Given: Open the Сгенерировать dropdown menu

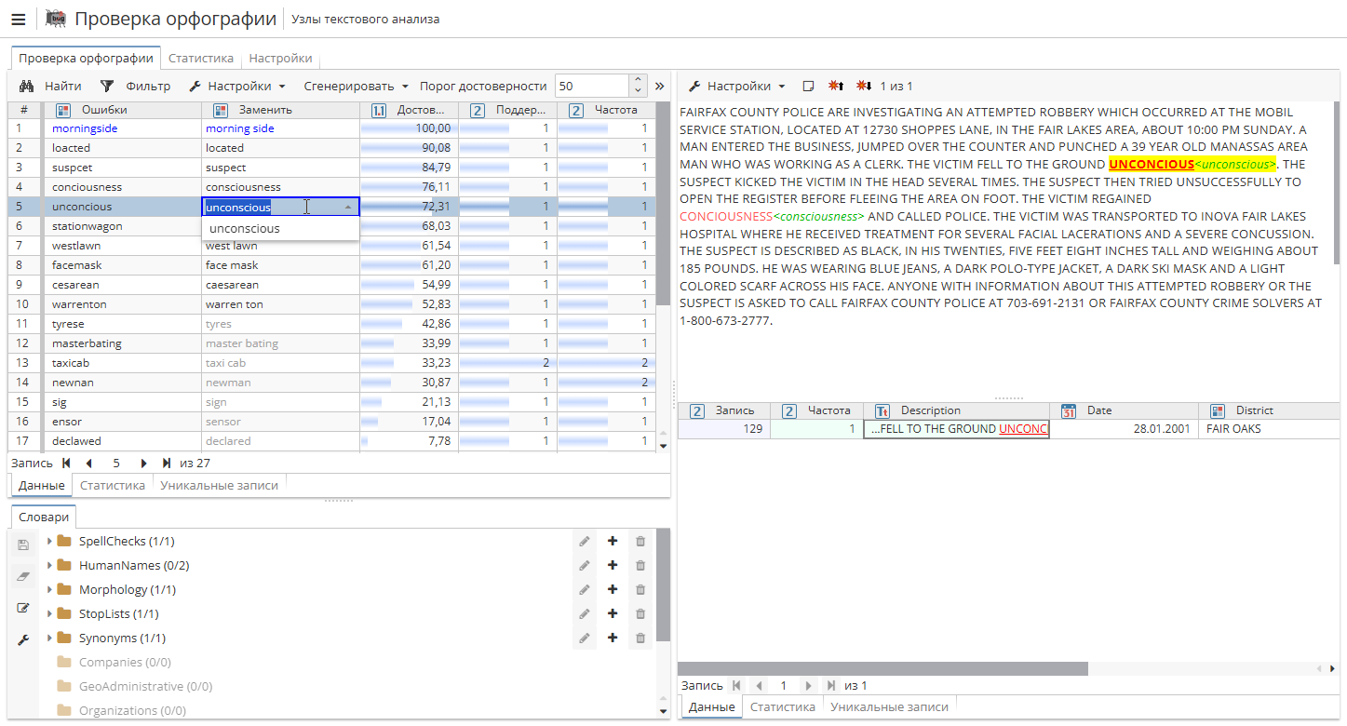Looking at the screenshot, I should [x=356, y=86].
